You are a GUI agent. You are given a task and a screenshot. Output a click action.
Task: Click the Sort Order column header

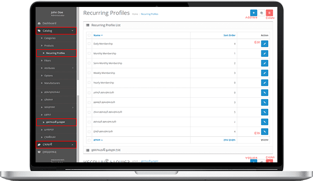pos(229,35)
